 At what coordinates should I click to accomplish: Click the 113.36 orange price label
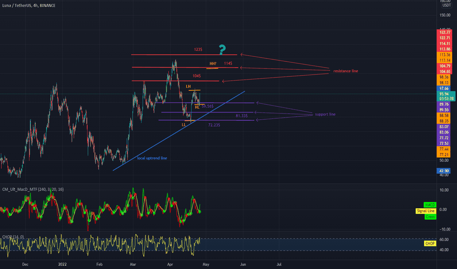tap(444, 55)
